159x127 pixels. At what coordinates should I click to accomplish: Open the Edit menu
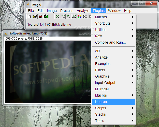pyautogui.click(x=40, y=11)
